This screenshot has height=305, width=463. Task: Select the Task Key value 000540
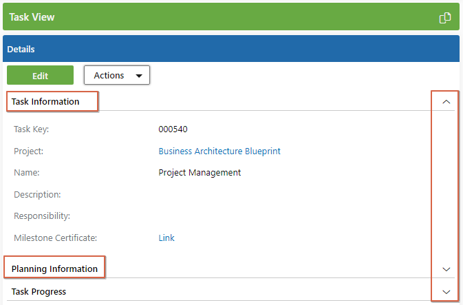click(x=173, y=129)
